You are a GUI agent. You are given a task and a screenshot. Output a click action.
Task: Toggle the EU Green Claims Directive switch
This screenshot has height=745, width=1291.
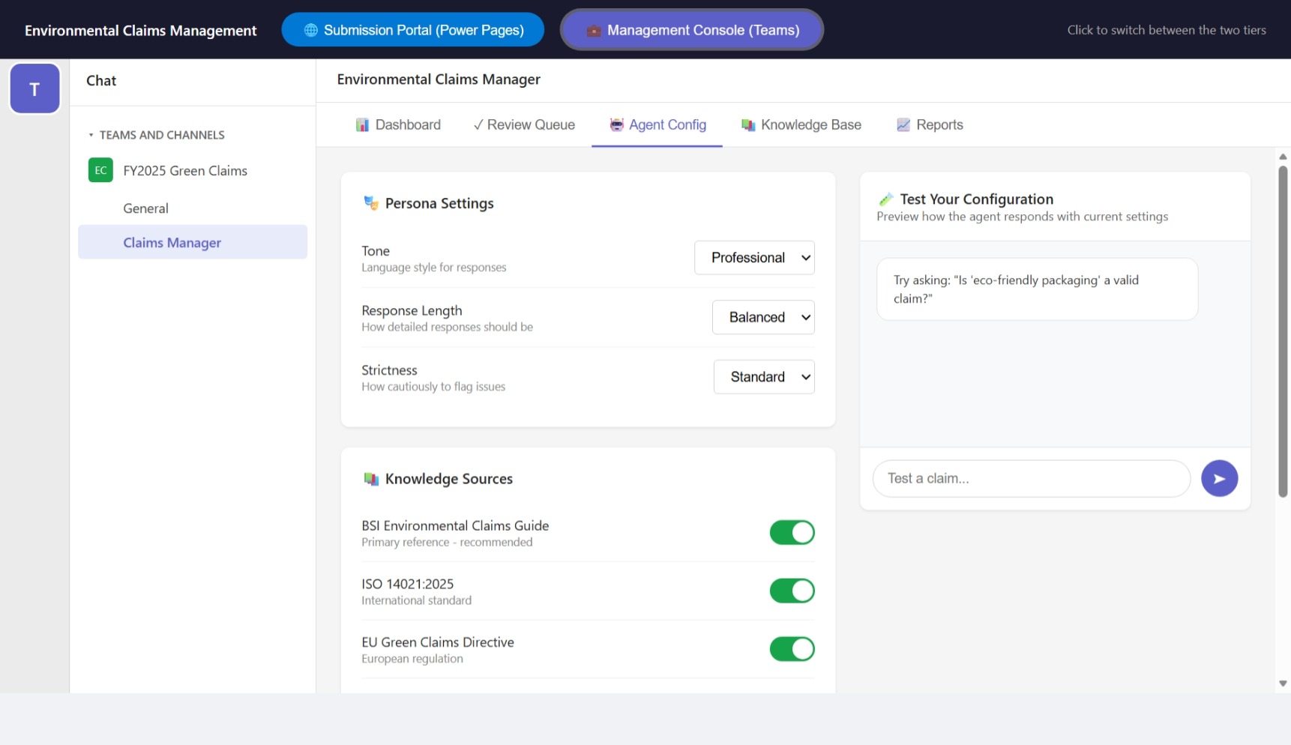pos(791,649)
